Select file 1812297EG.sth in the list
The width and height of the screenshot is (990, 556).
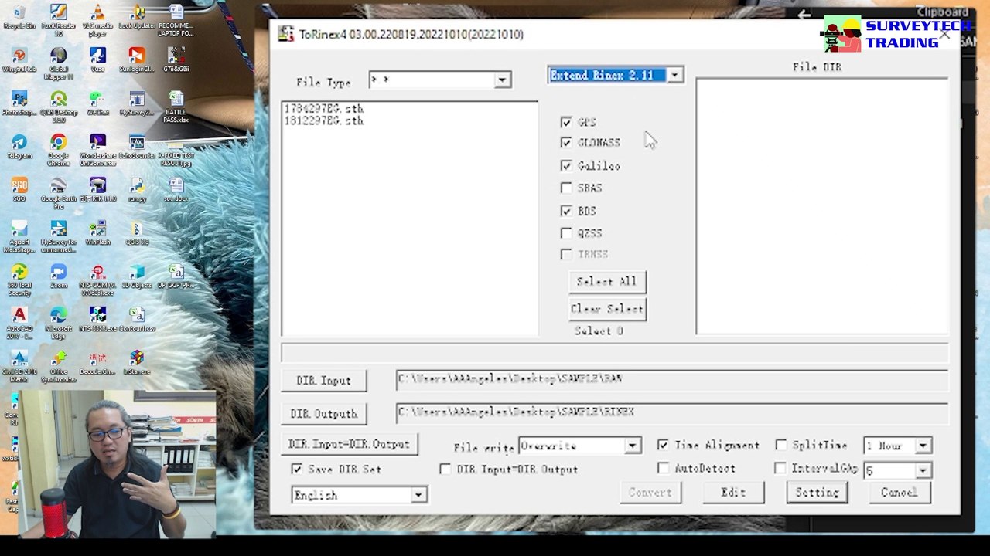[x=324, y=121]
